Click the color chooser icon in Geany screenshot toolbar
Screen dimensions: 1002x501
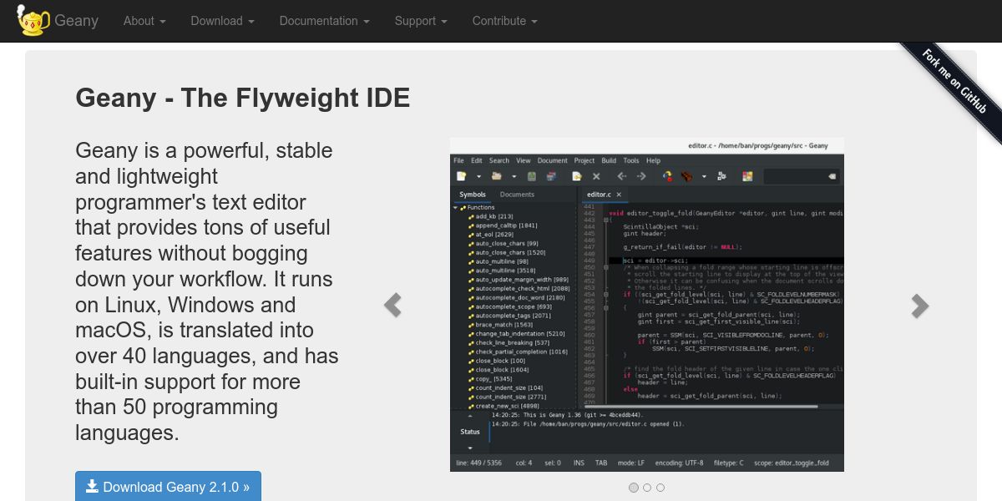coord(747,176)
